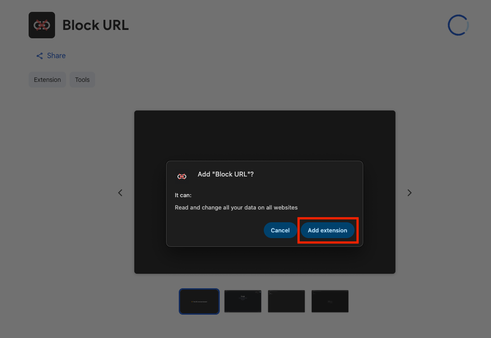Click the Add extension button
Image resolution: width=491 pixels, height=338 pixels.
[x=328, y=230]
